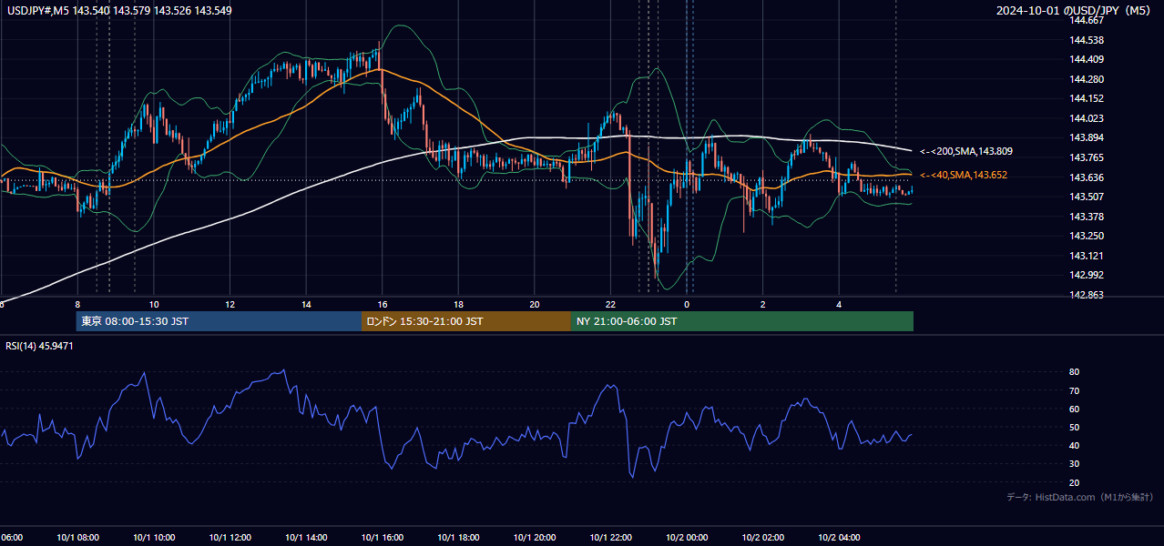This screenshot has width=1164, height=546.
Task: Click the 10/2 04:00 timeline label
Action: [839, 538]
